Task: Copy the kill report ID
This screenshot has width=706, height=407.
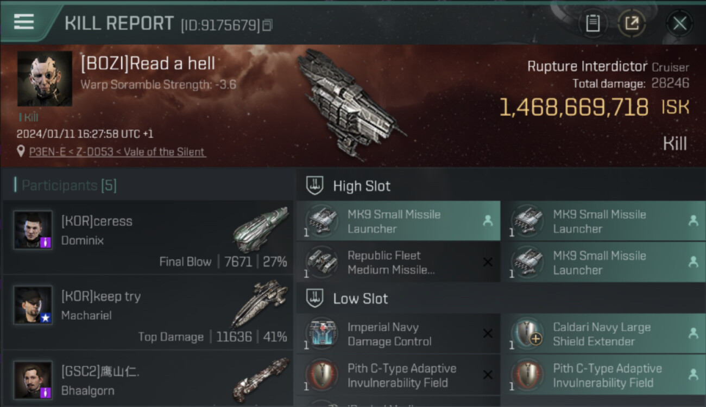Action: [267, 25]
